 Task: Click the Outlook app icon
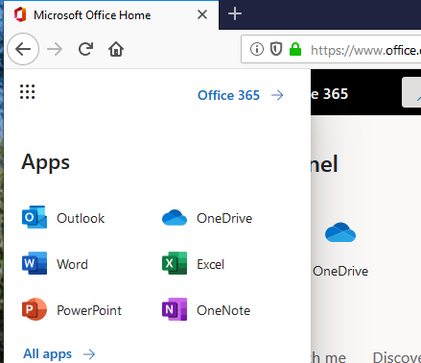coord(35,217)
